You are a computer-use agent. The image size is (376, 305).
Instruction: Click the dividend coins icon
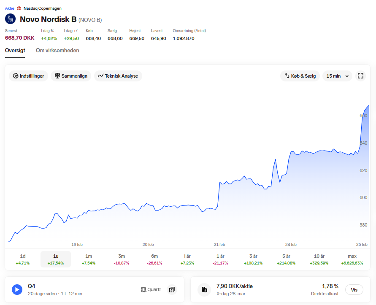click(204, 290)
